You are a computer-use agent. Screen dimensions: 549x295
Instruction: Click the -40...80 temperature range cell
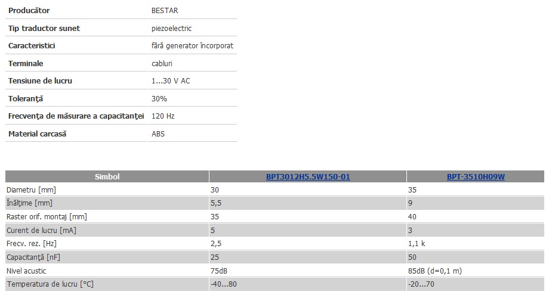[224, 284]
